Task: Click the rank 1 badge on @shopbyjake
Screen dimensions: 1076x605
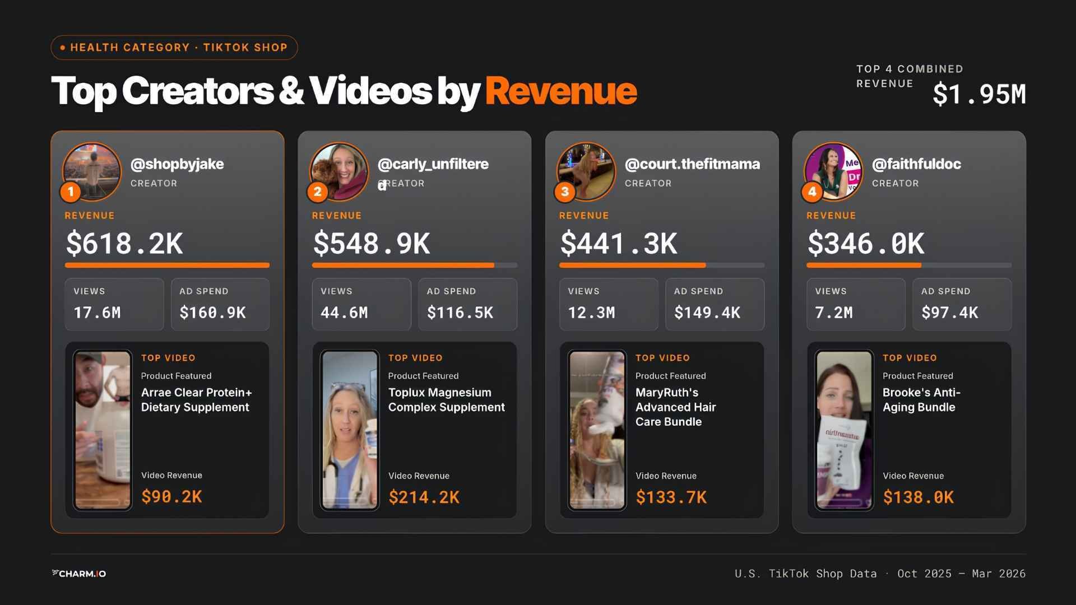Action: pos(71,192)
